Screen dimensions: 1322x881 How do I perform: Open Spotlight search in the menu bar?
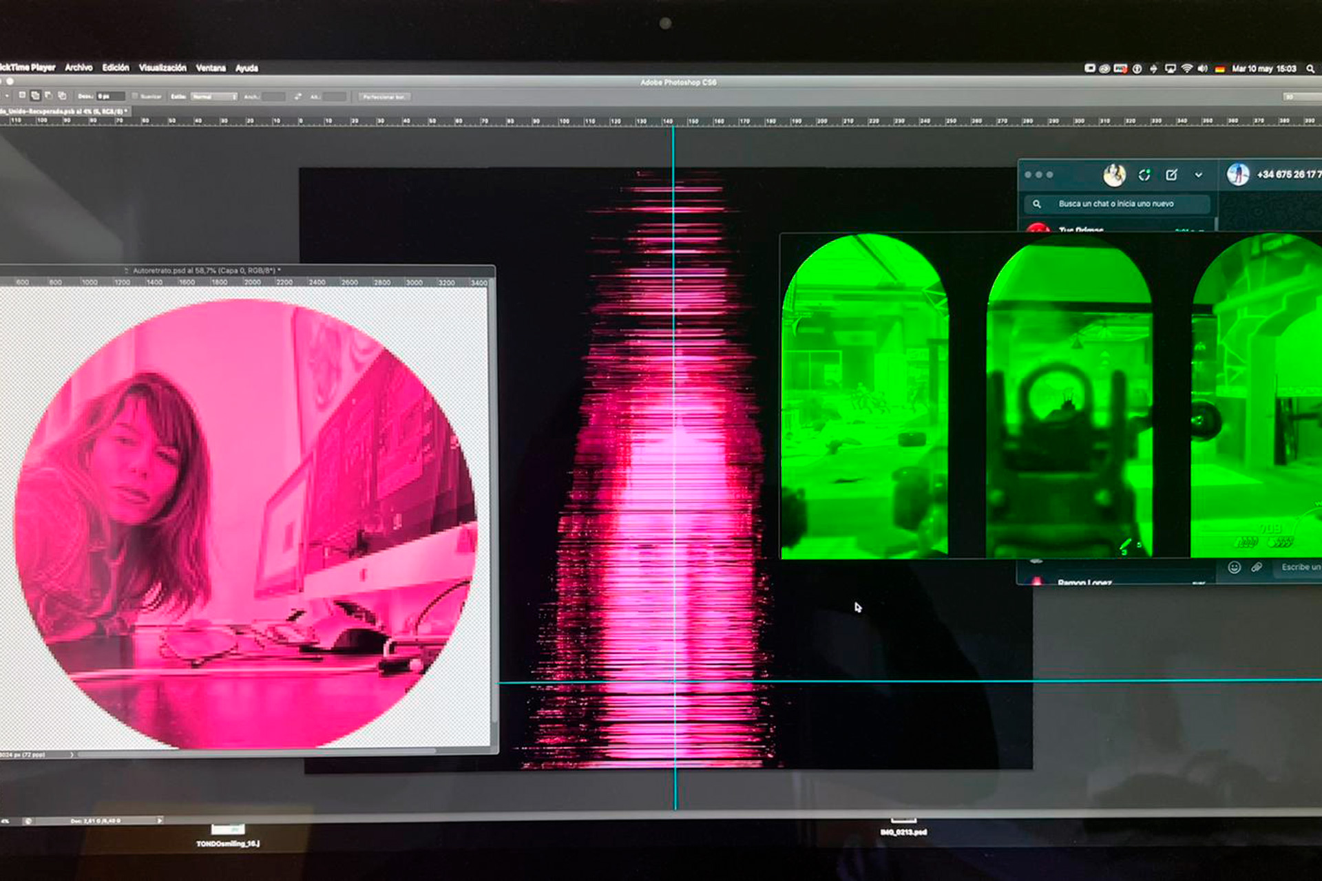(x=1310, y=69)
